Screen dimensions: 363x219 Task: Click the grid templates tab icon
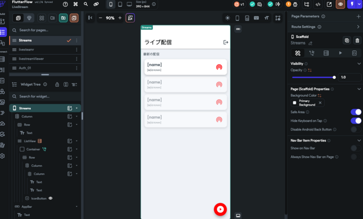42,18
